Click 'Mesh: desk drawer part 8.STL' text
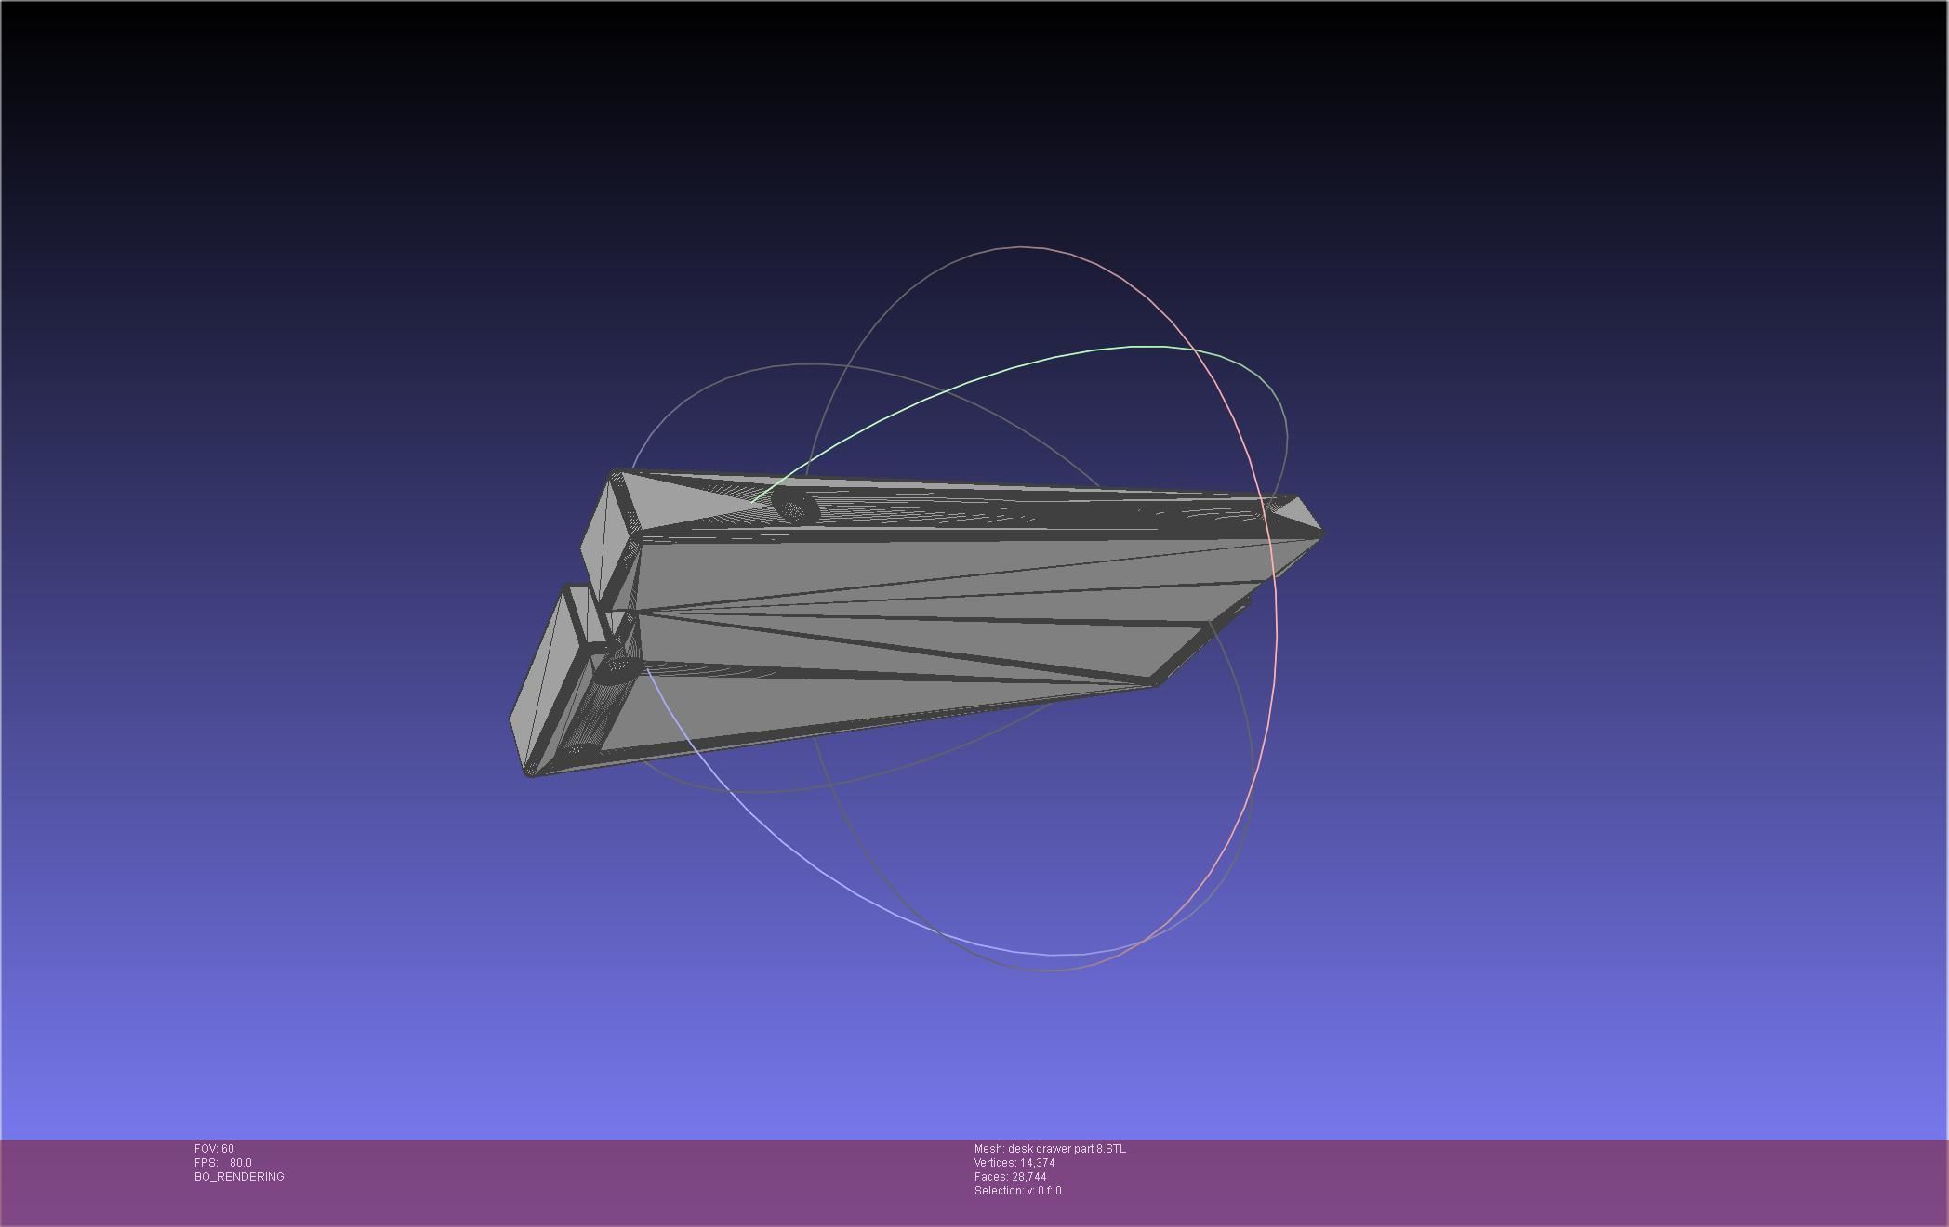Image resolution: width=1949 pixels, height=1227 pixels. click(x=1050, y=1149)
